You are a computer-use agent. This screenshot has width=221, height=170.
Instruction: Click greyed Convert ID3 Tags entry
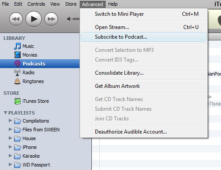pos(144,60)
